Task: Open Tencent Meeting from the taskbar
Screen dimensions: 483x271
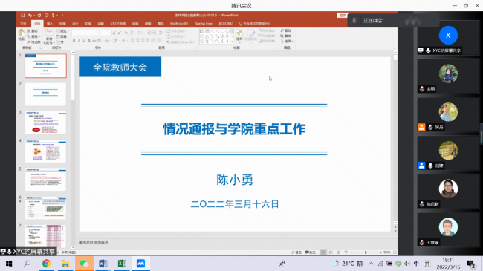Action: (x=140, y=264)
